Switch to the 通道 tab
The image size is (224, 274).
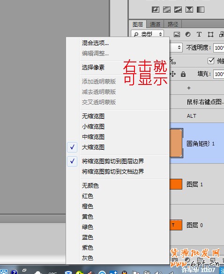tap(155, 24)
